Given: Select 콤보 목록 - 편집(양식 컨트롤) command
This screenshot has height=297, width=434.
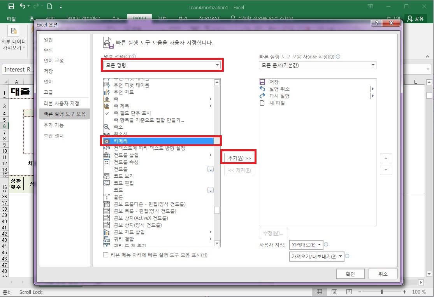Looking at the screenshot, I should point(158,211).
